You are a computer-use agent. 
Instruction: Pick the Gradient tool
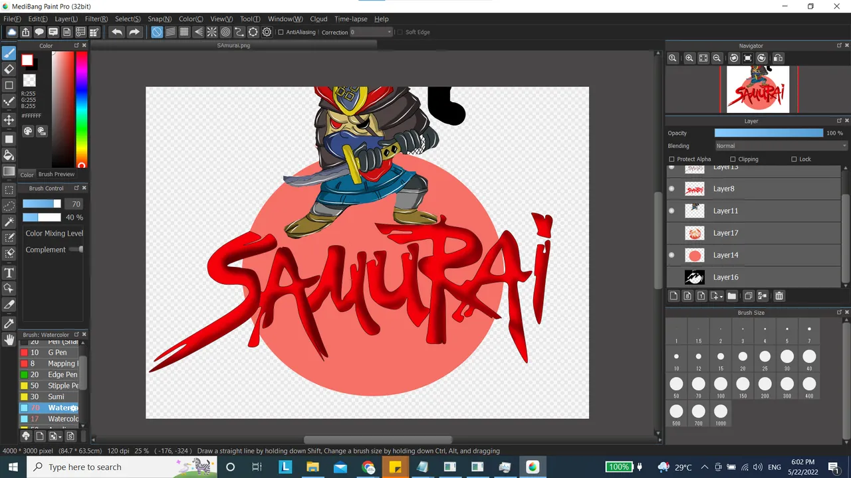tap(9, 171)
